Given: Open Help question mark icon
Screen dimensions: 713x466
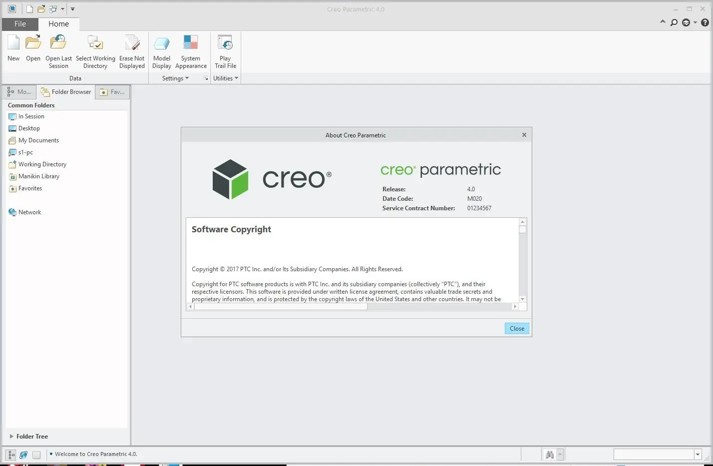Looking at the screenshot, I should (x=705, y=22).
